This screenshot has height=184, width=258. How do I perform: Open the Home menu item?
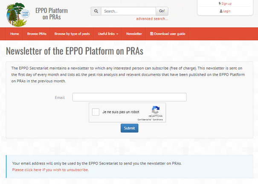tap(14, 34)
